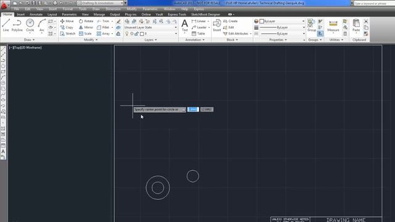
Task: Expand the Modify panel
Action: [x=91, y=39]
